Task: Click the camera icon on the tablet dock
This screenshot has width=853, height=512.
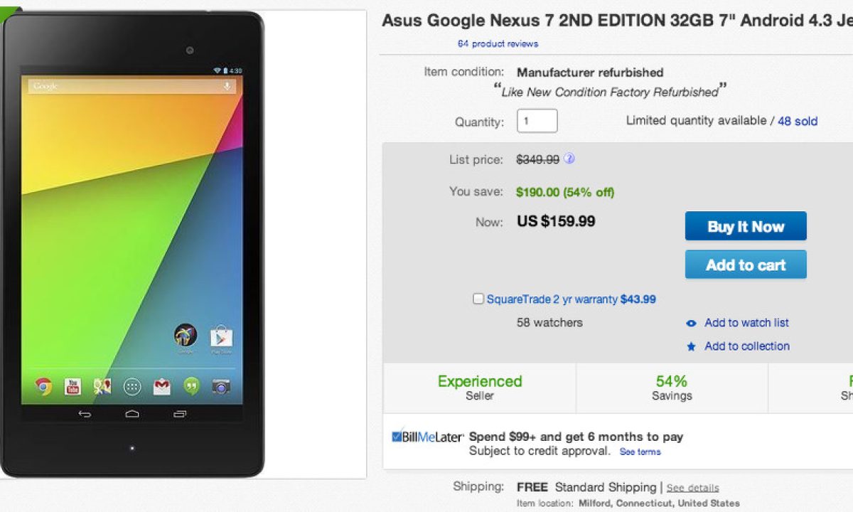Action: pos(221,386)
